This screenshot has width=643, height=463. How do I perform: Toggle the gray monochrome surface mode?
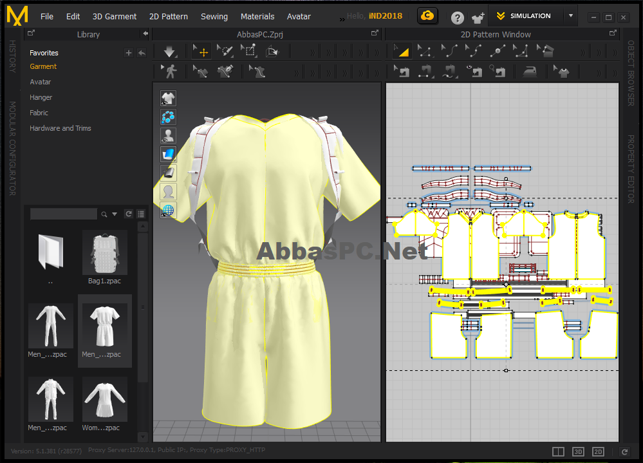coord(168,173)
